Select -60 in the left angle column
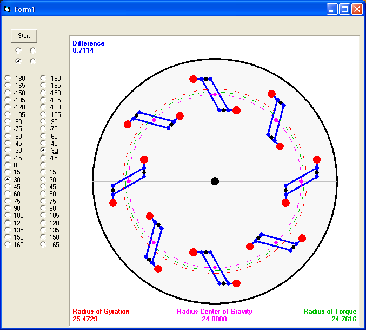Screen dimensions: 366x330 coord(14,136)
